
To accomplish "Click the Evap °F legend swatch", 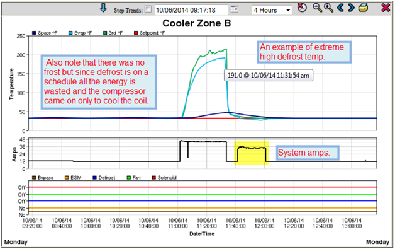I will [70, 33].
